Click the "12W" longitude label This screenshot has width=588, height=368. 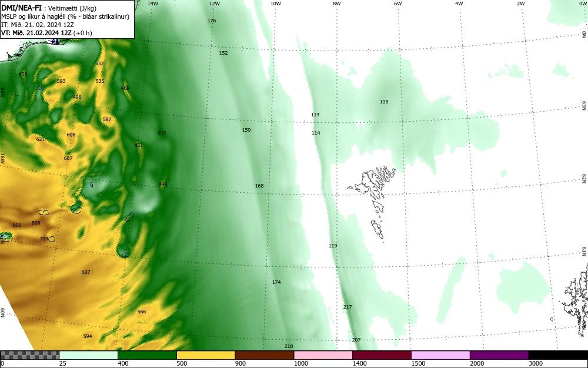point(214,4)
